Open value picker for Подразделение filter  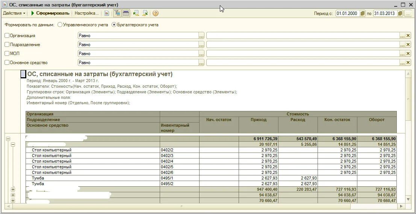click(403, 45)
